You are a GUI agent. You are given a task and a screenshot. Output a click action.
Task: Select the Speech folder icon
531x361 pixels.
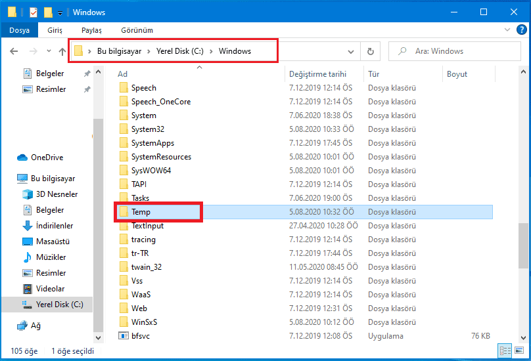pos(124,88)
